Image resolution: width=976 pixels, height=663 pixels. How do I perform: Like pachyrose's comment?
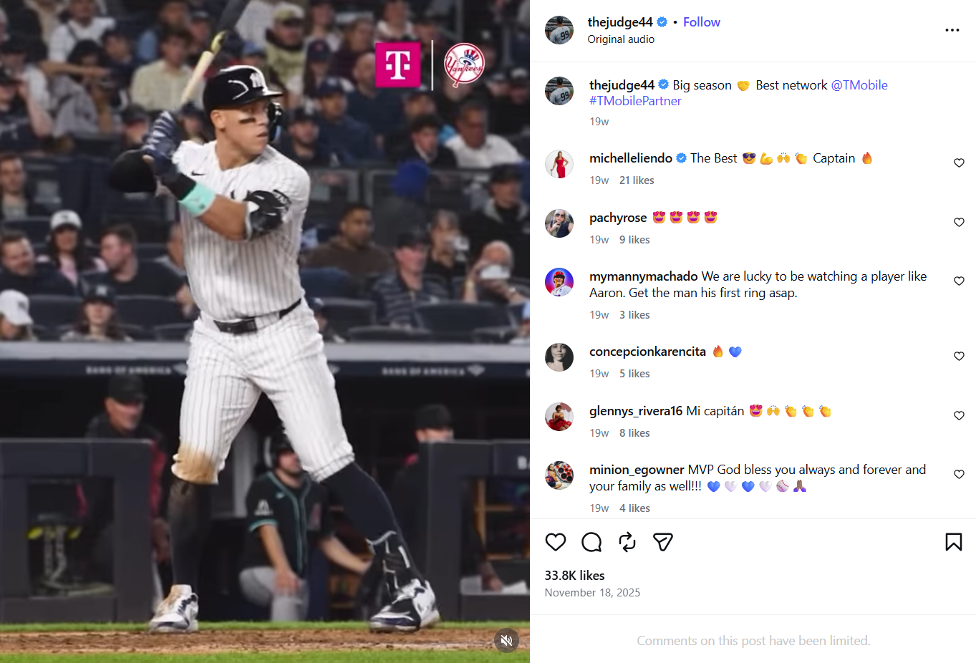pyautogui.click(x=959, y=223)
